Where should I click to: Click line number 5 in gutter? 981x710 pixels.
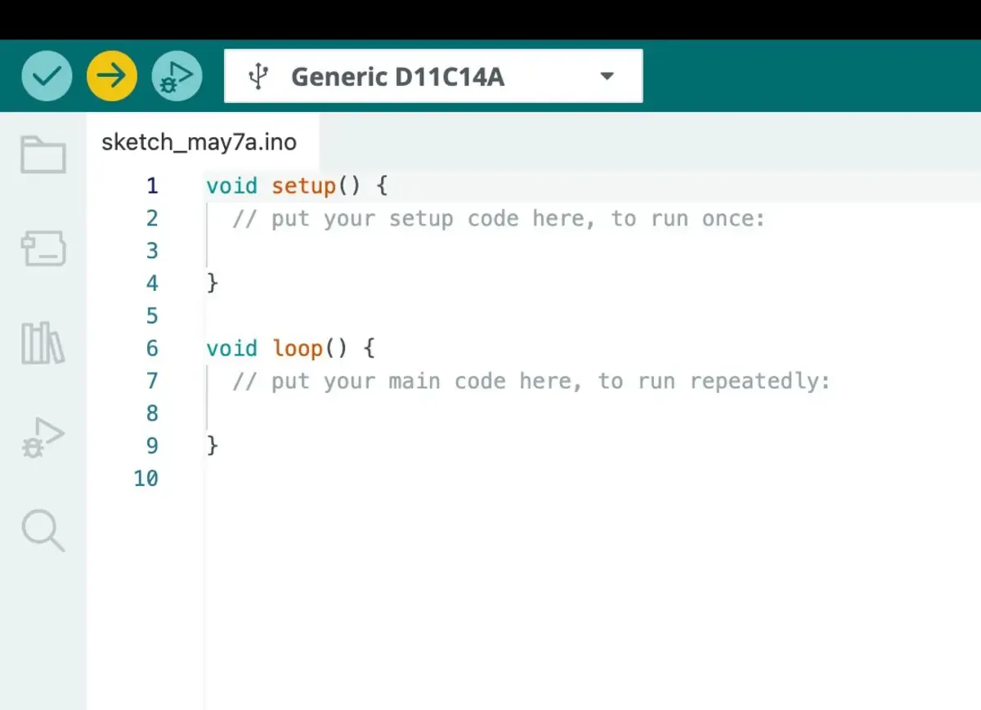152,316
